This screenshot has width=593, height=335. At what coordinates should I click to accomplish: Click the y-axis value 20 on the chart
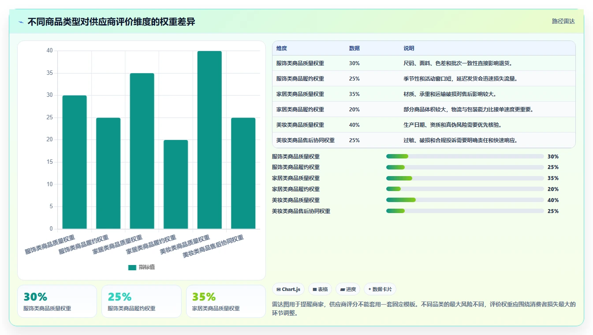coord(49,140)
